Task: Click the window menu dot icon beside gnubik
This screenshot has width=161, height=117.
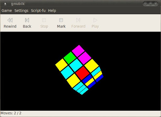Action: 5,4
